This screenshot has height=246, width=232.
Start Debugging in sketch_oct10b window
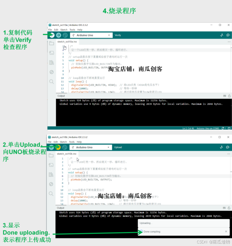(x=64, y=147)
